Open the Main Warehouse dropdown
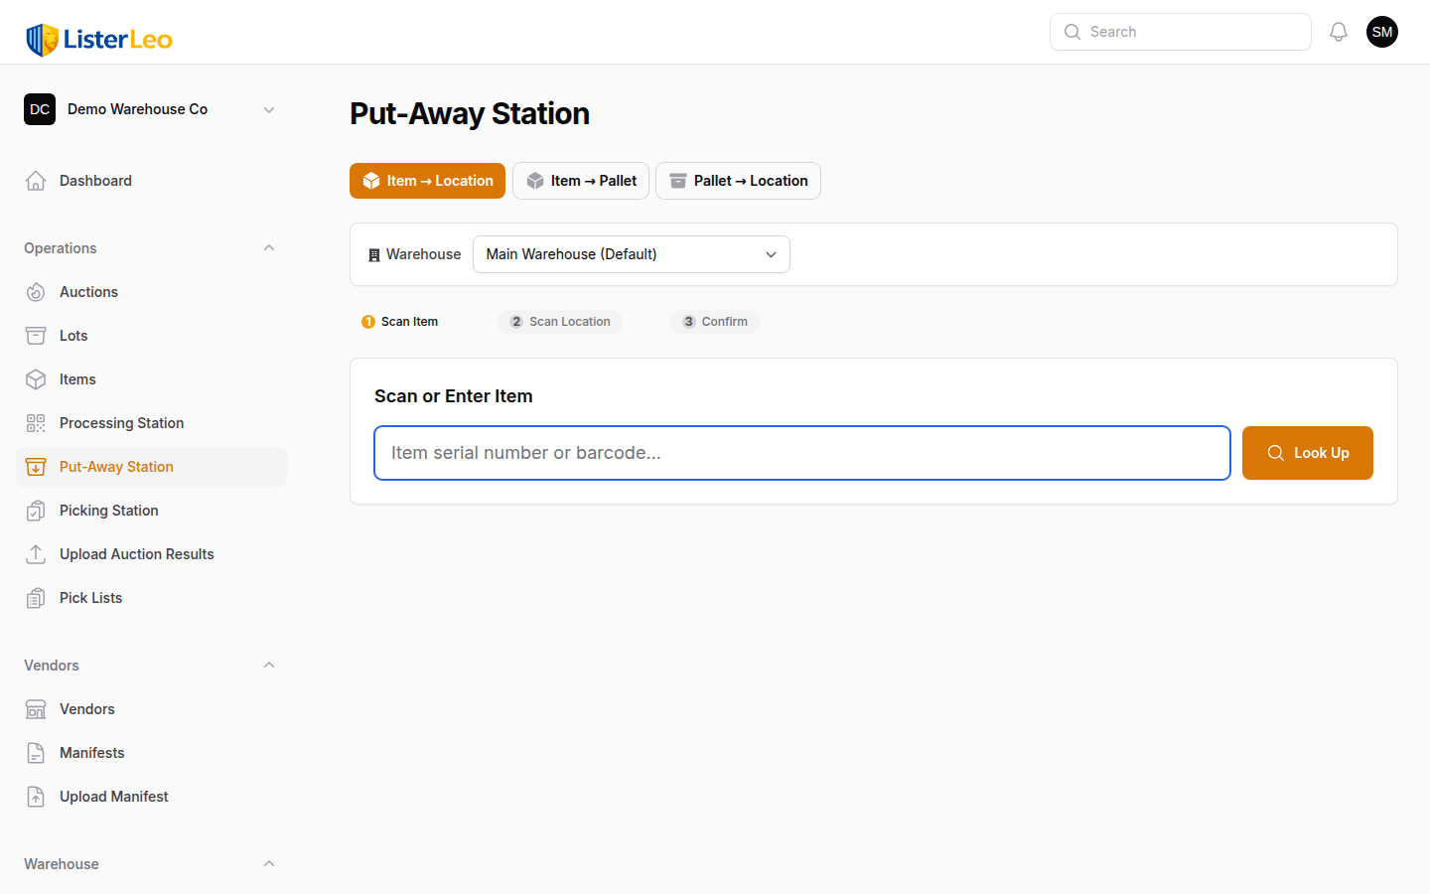The width and height of the screenshot is (1430, 894). tap(631, 254)
